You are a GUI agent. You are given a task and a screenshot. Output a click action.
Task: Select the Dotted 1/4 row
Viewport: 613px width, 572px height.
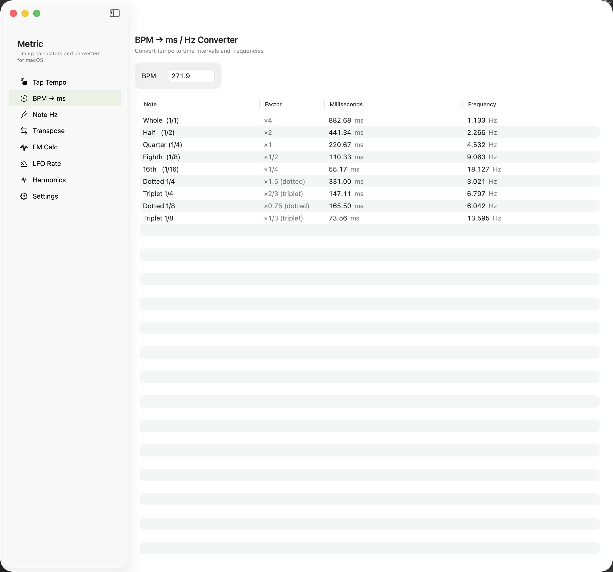[x=277, y=181]
